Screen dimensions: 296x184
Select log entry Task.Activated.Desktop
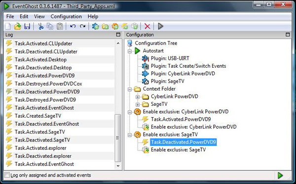click(40, 60)
